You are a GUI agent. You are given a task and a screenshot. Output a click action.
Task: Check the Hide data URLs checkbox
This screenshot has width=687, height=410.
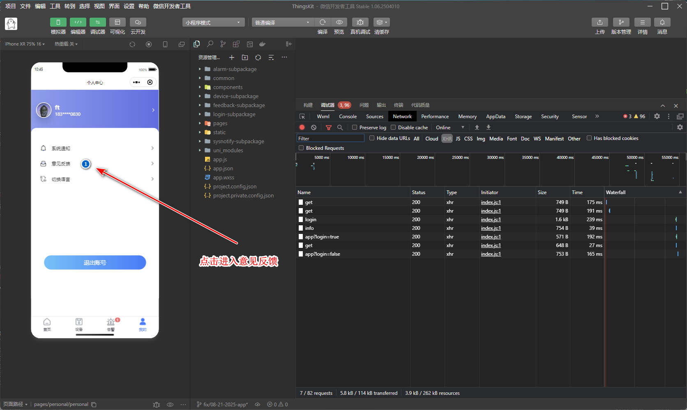(x=372, y=138)
